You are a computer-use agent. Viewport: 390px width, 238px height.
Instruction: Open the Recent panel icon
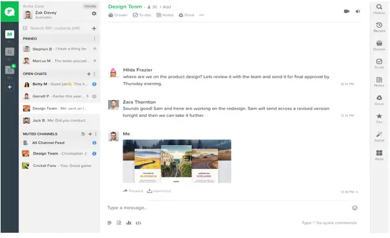(379, 28)
